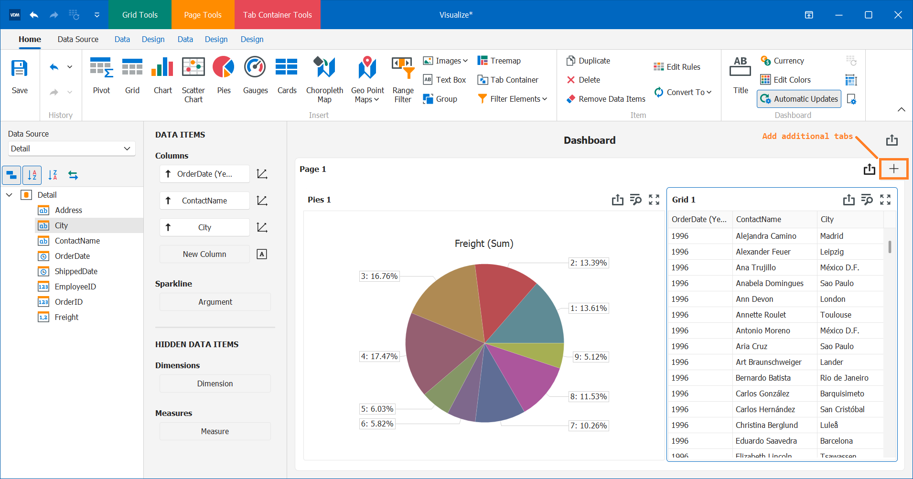The width and height of the screenshot is (913, 479).
Task: Add a New Column data item
Action: tap(204, 254)
